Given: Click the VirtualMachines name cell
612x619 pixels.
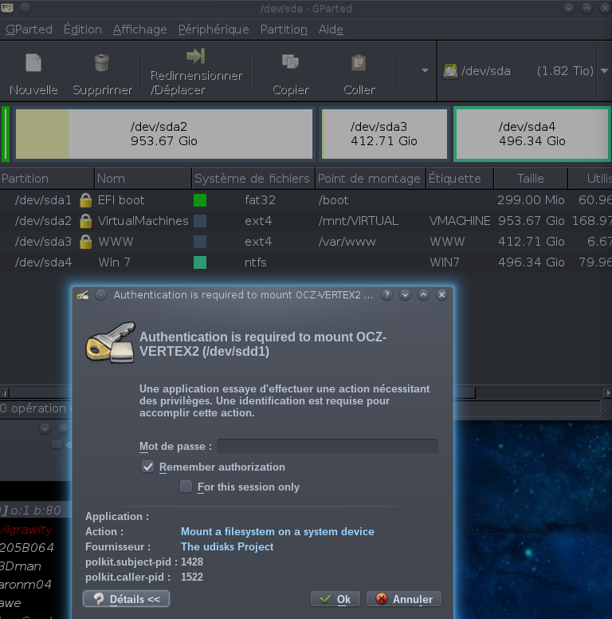Looking at the screenshot, I should pyautogui.click(x=143, y=221).
